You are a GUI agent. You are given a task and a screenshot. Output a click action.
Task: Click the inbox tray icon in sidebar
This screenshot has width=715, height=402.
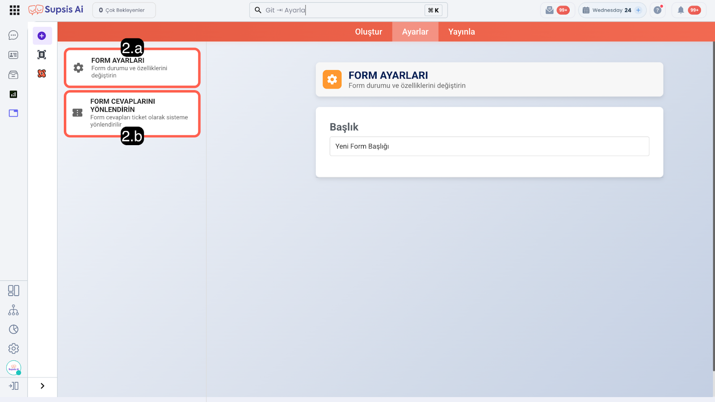[x=13, y=75]
